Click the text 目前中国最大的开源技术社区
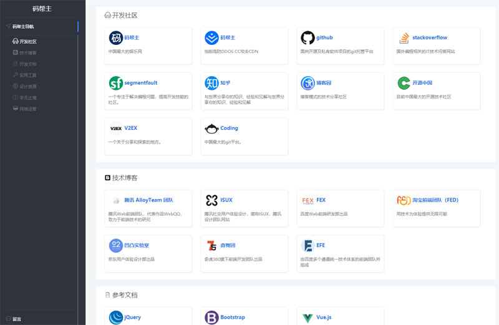This screenshot has width=499, height=325. [x=424, y=97]
